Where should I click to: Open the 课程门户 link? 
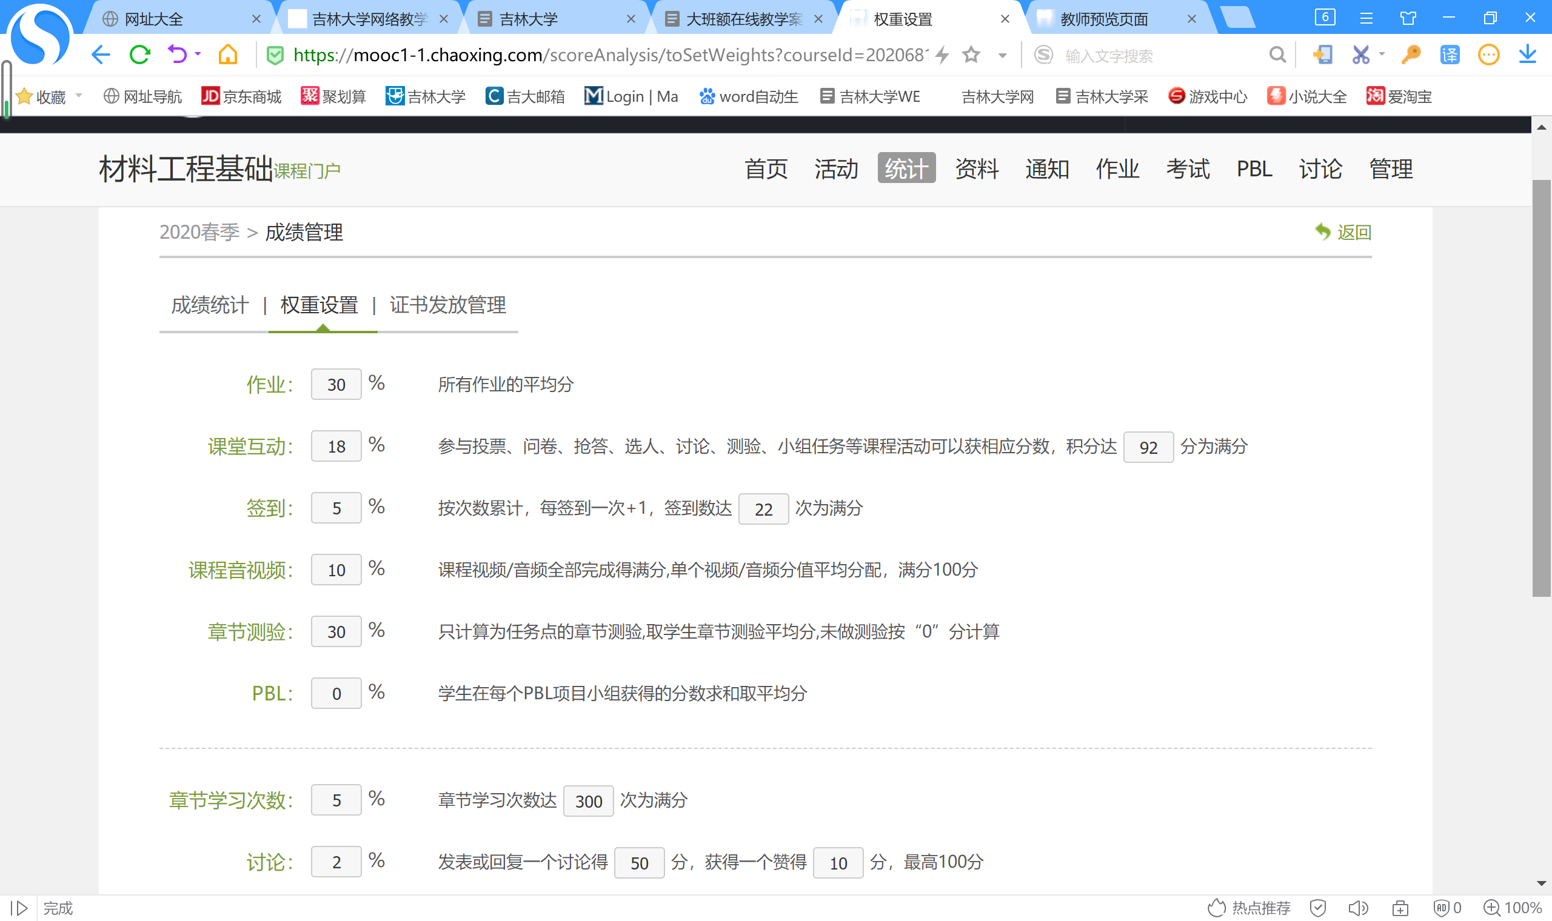307,171
